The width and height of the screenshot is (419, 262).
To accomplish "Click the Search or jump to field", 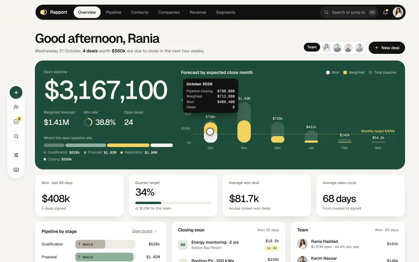I will [x=349, y=12].
